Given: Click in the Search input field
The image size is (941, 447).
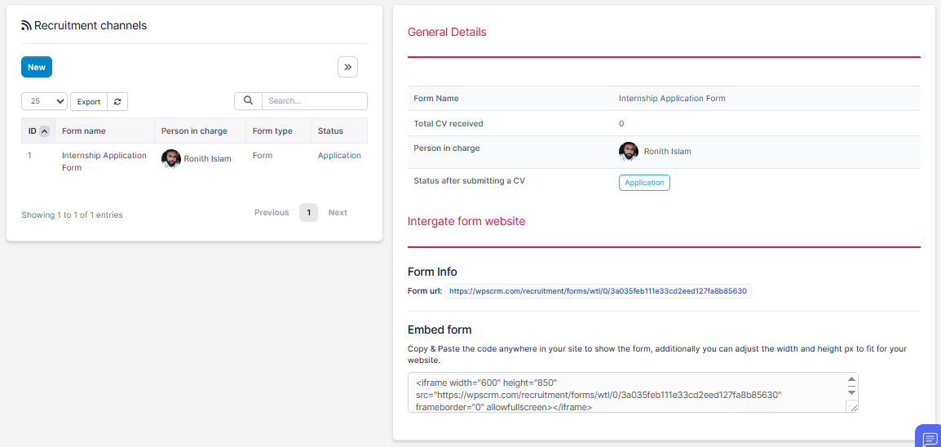Looking at the screenshot, I should point(314,101).
